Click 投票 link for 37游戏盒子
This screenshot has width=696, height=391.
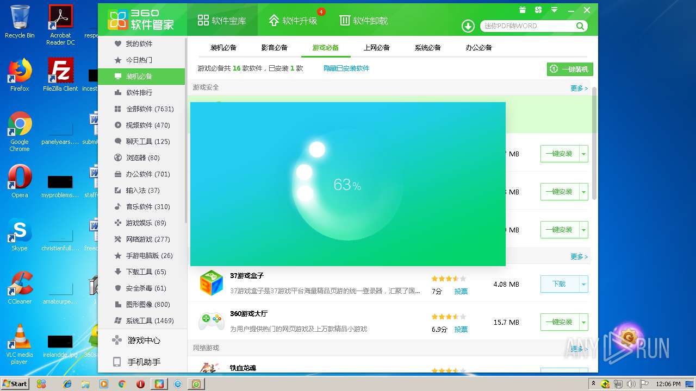461,291
